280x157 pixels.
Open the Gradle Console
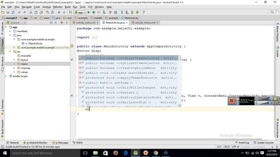coord(263,143)
